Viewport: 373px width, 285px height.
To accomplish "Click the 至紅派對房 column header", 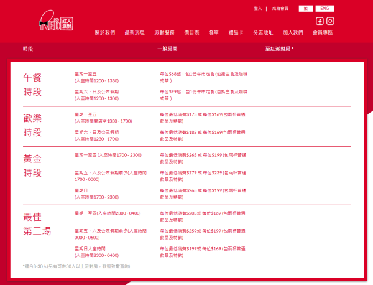I will click(279, 49).
